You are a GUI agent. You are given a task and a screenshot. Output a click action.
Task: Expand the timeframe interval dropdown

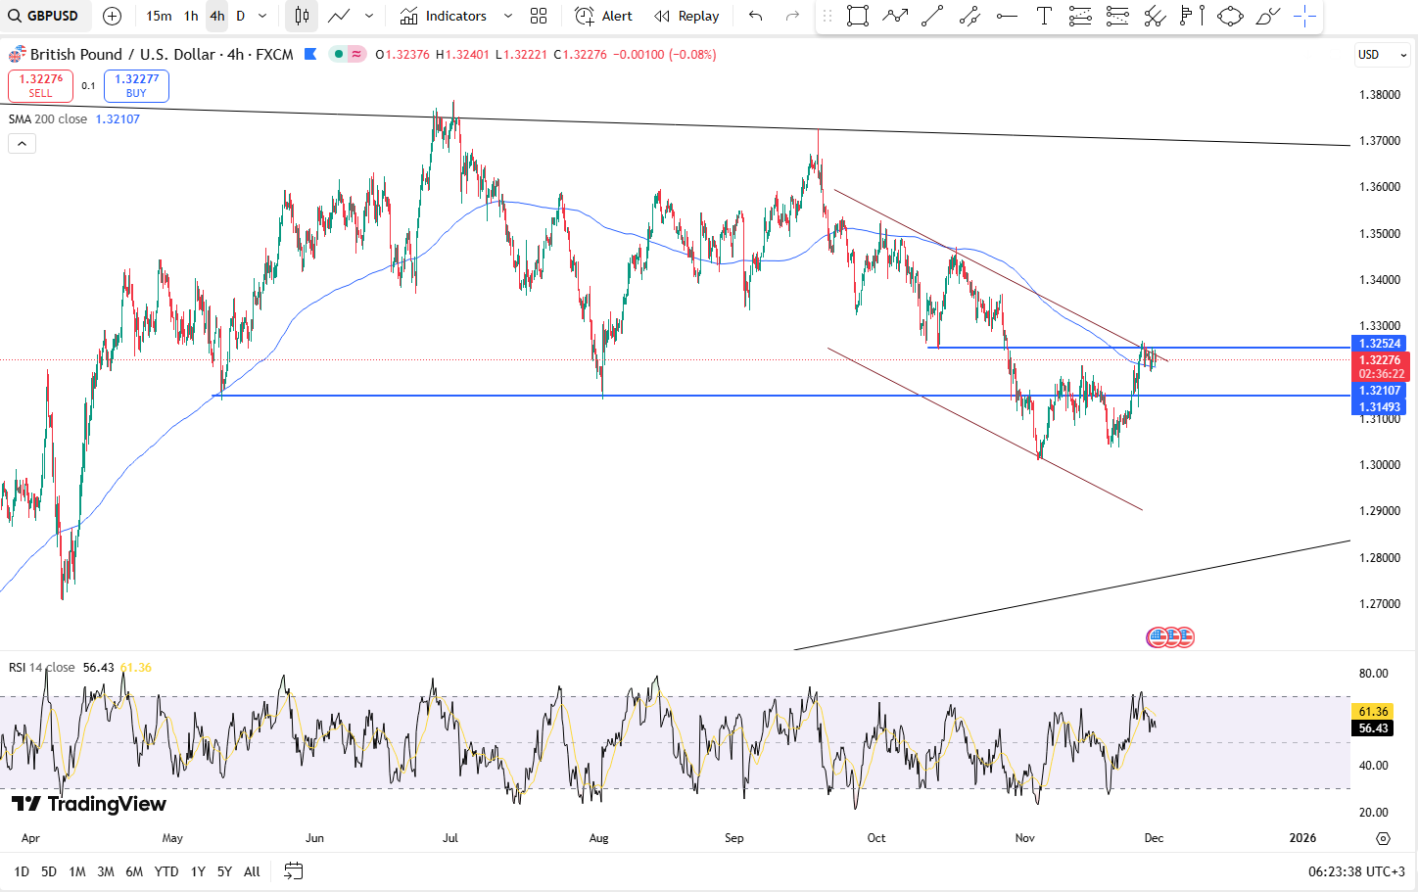262,16
